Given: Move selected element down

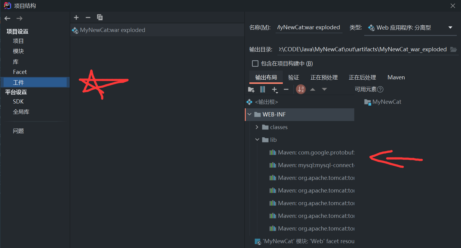Looking at the screenshot, I should click(324, 89).
